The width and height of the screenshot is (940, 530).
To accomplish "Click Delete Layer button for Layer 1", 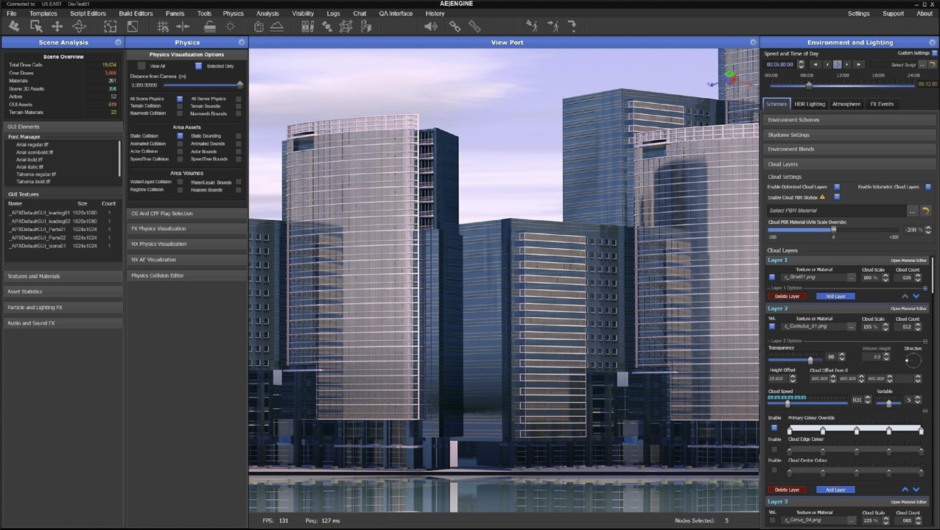I will (787, 297).
